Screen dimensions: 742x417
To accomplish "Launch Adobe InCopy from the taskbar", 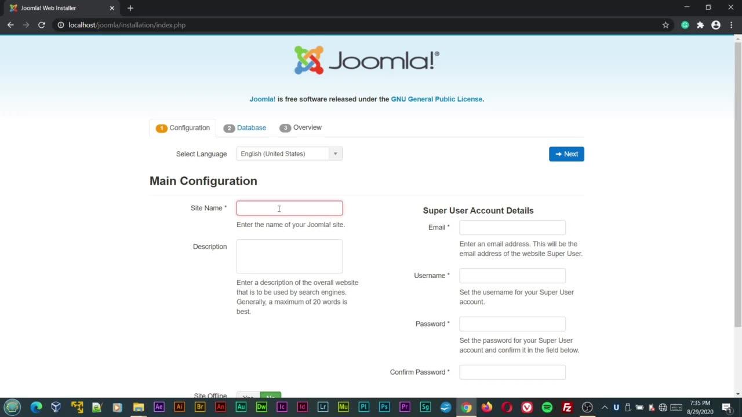I will pos(282,407).
